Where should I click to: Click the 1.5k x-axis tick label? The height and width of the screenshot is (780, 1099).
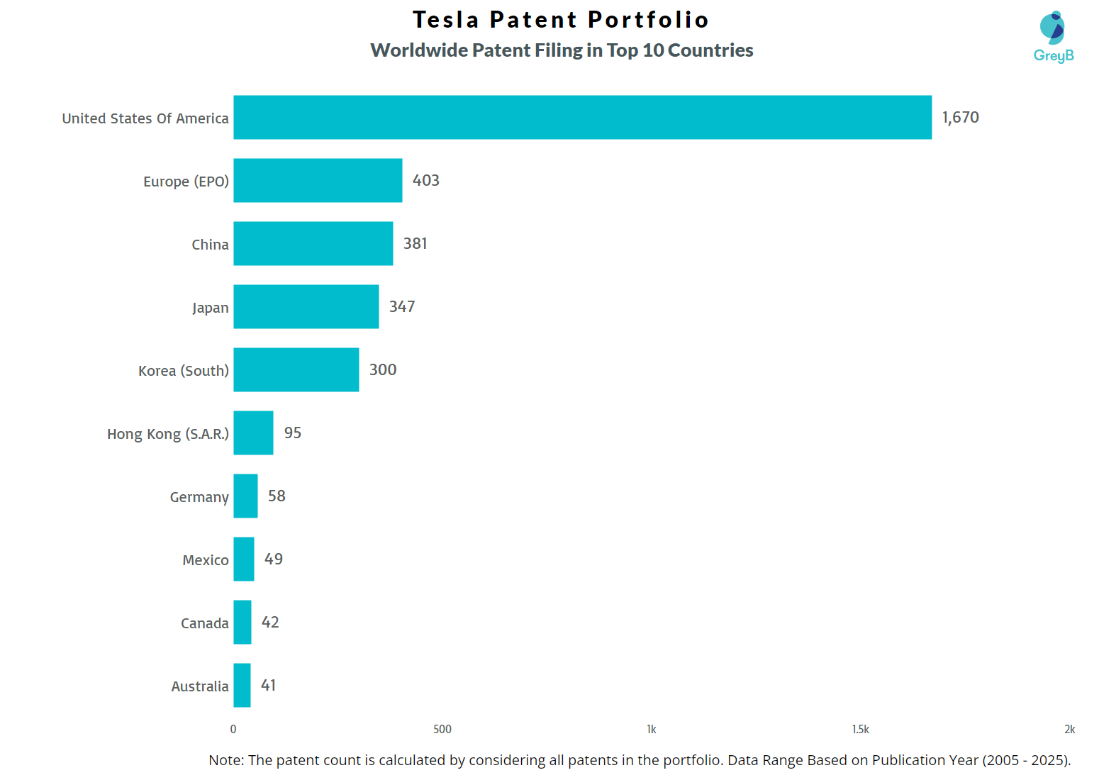coord(860,729)
